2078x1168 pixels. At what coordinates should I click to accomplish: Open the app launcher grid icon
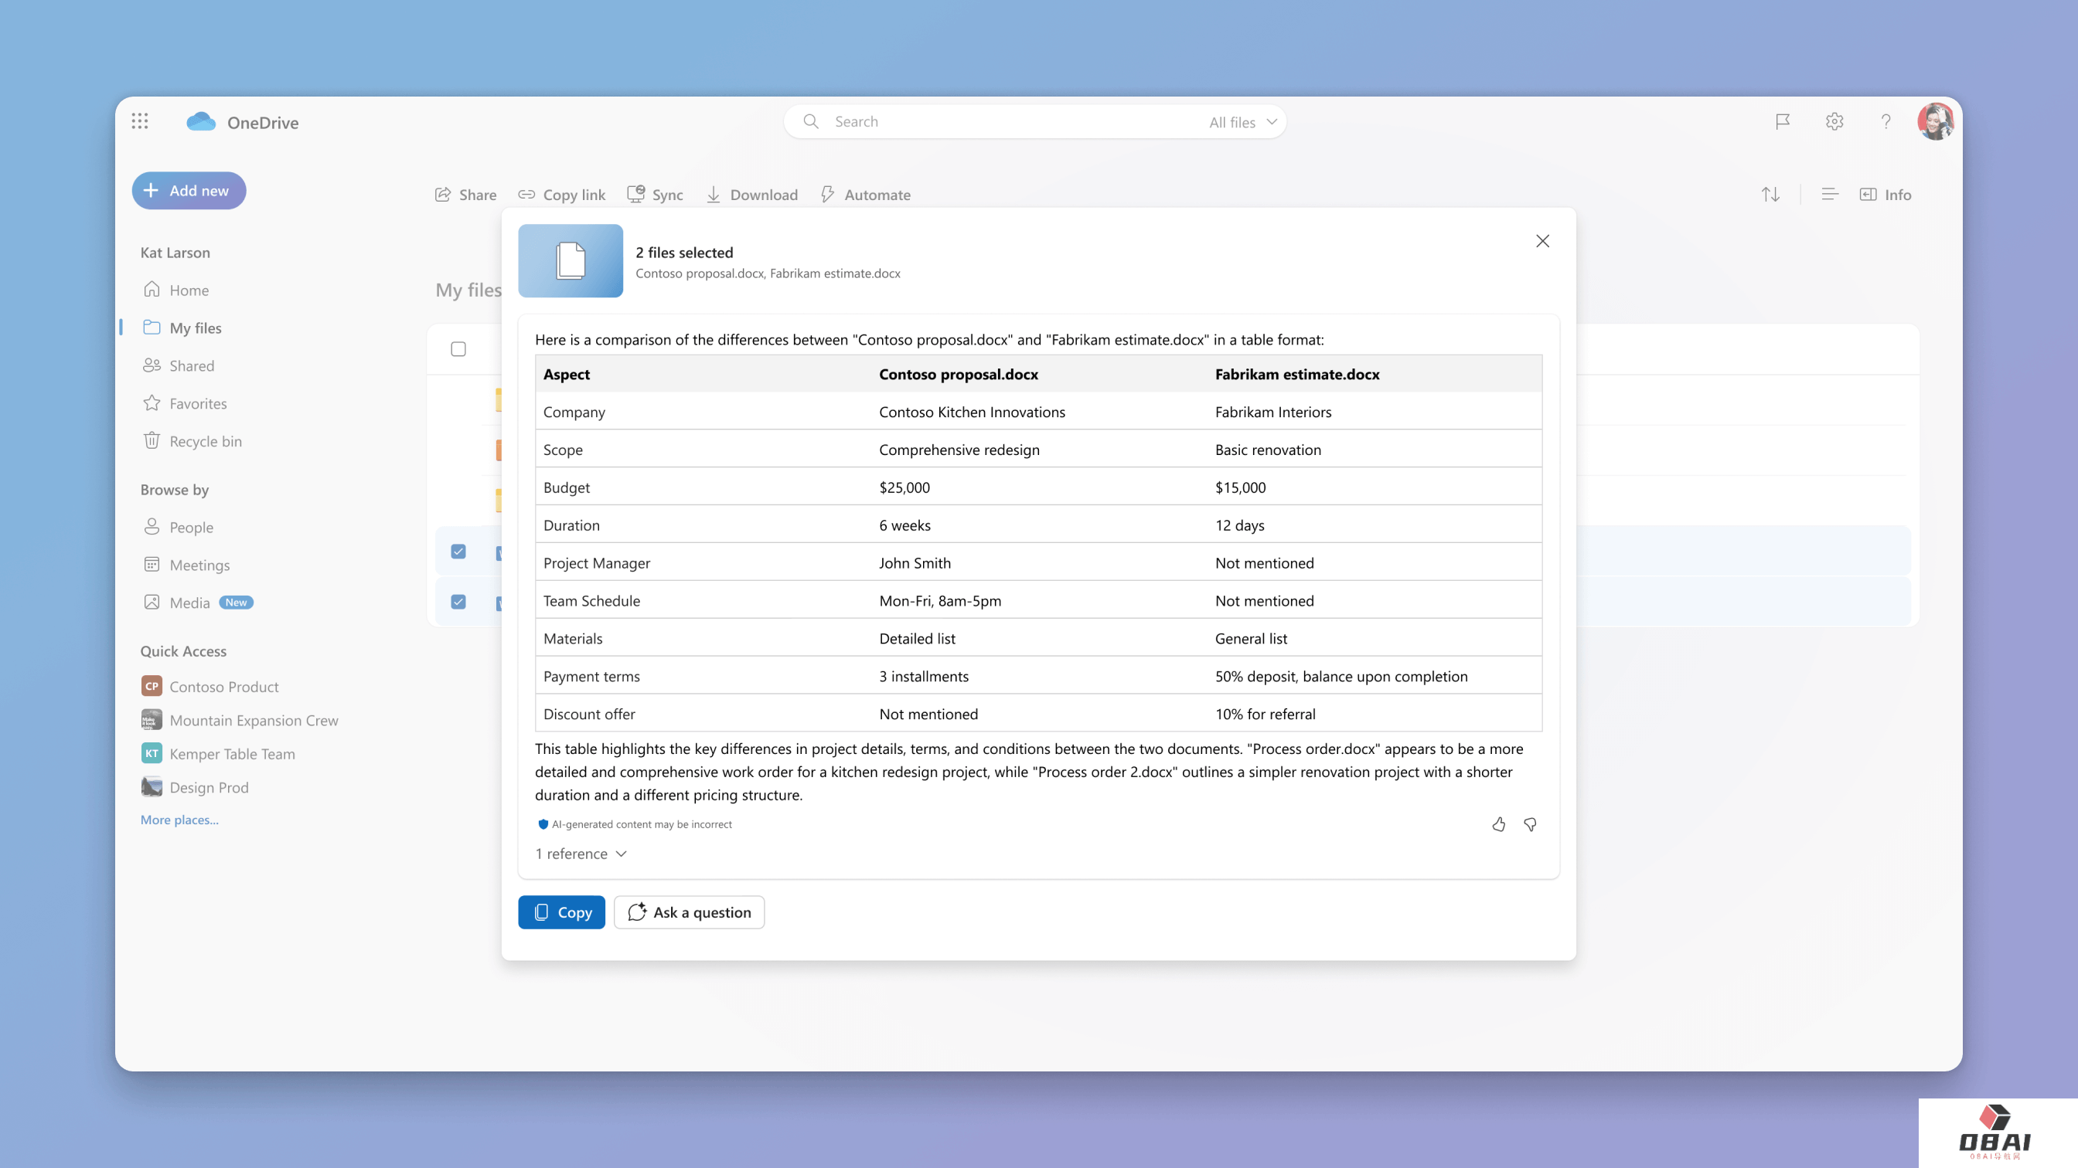pos(140,121)
